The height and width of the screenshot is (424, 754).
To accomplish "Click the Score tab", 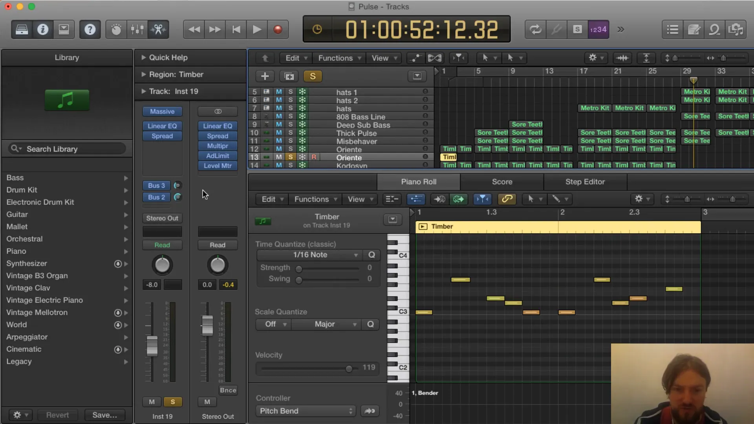I will 502,181.
